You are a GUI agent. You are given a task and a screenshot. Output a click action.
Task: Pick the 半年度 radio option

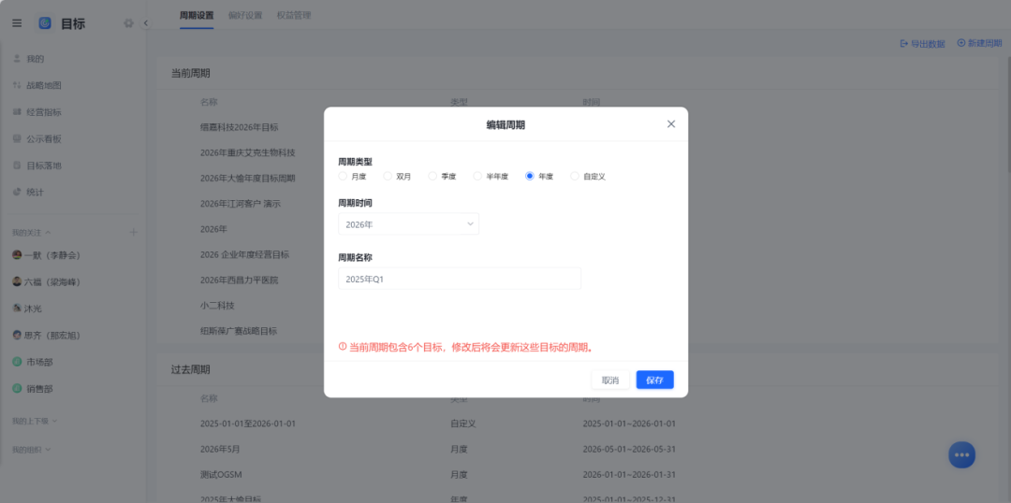point(477,176)
